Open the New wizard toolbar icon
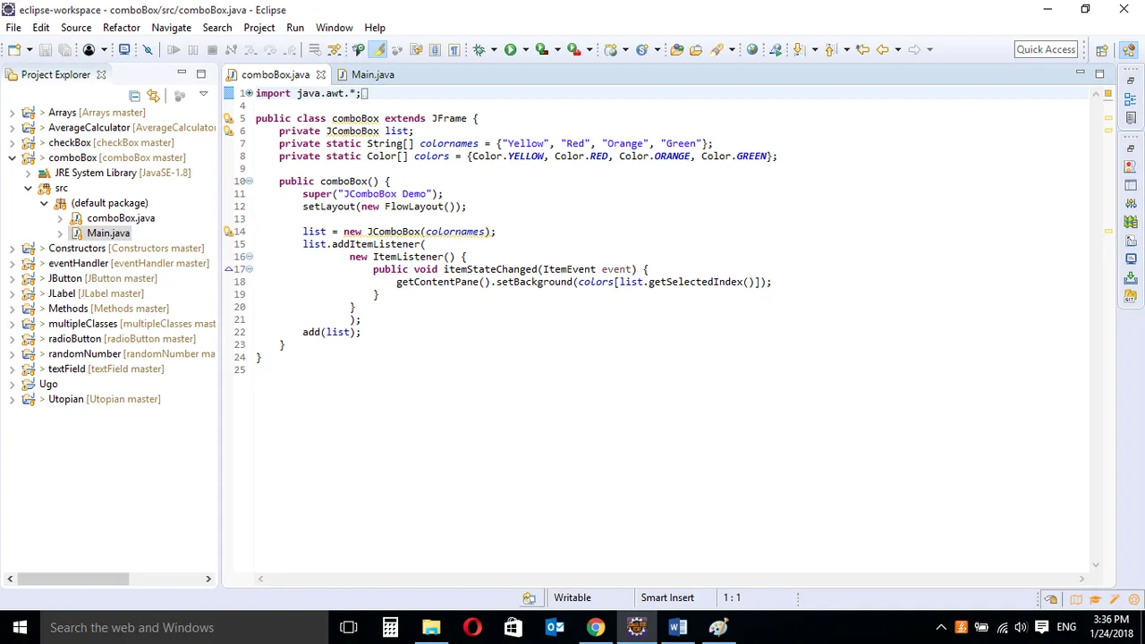 pos(13,49)
